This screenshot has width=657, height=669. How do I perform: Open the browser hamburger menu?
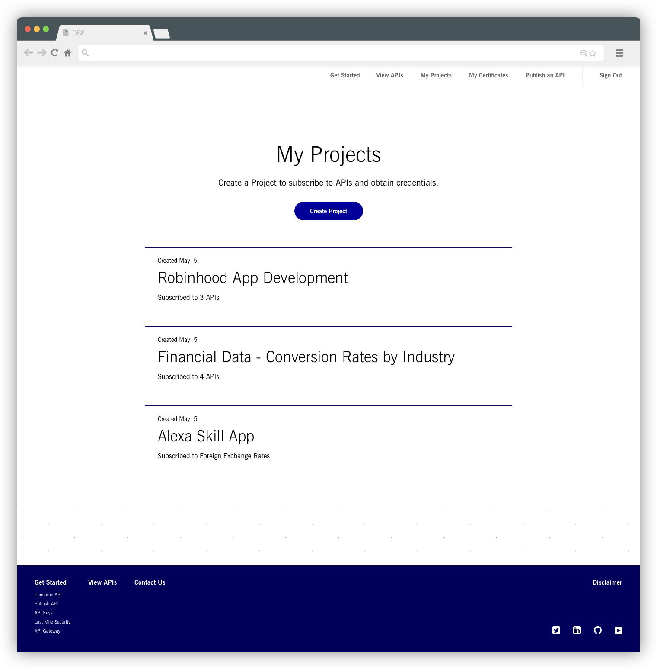point(619,53)
